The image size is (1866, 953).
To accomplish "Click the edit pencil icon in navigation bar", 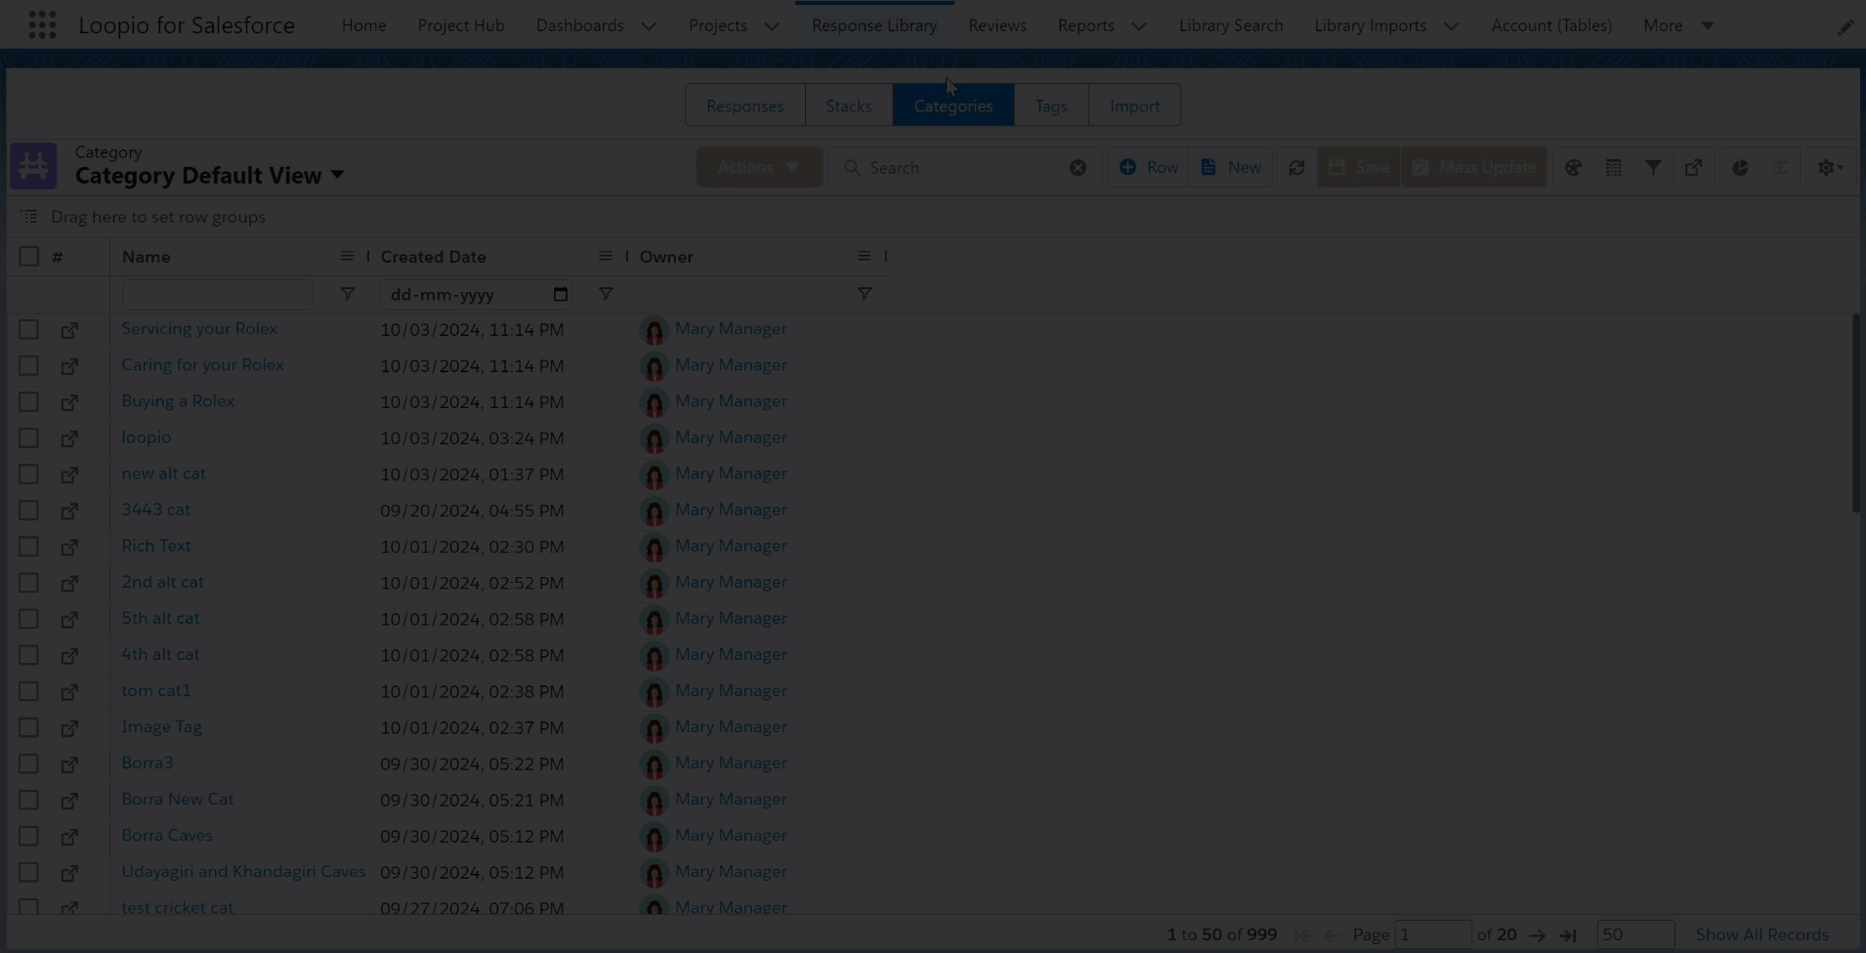I will 1845,27.
